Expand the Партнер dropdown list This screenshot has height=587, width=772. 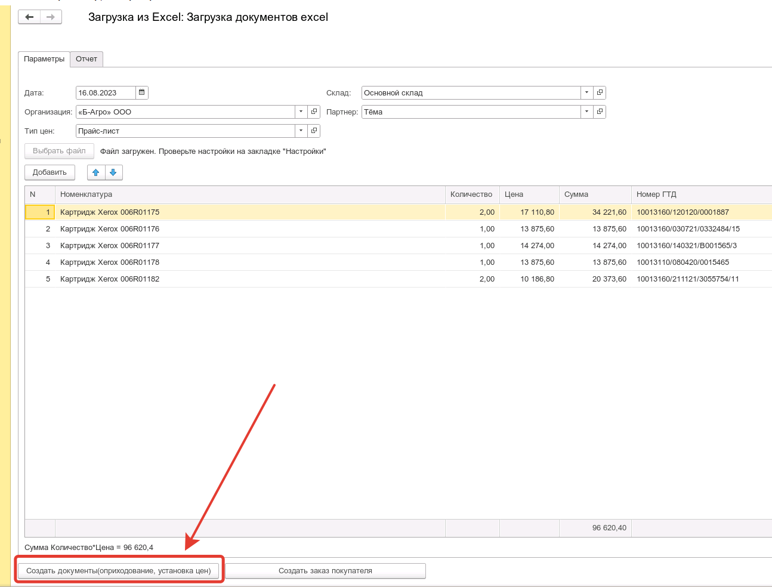click(586, 112)
